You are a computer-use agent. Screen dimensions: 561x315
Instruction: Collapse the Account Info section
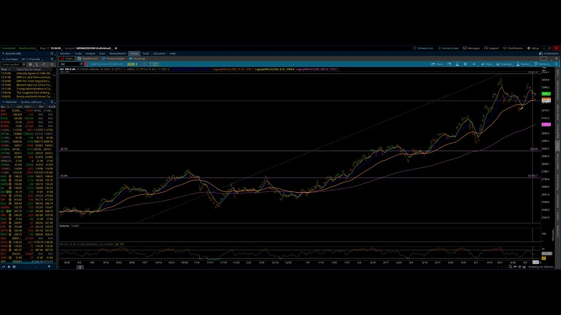click(3, 53)
